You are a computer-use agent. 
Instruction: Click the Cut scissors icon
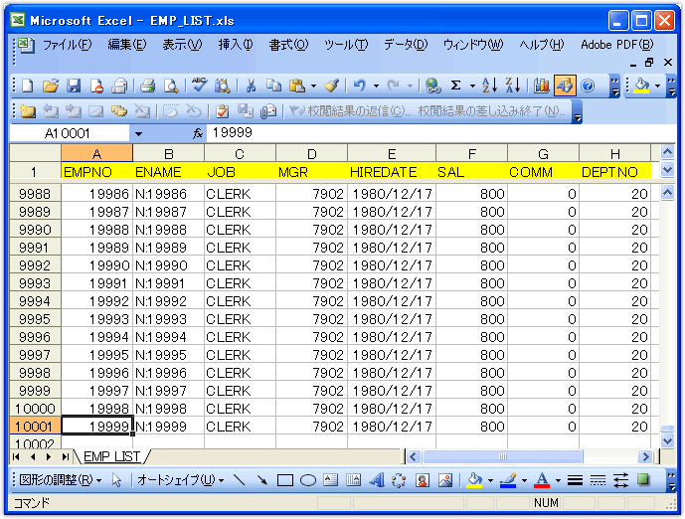252,86
